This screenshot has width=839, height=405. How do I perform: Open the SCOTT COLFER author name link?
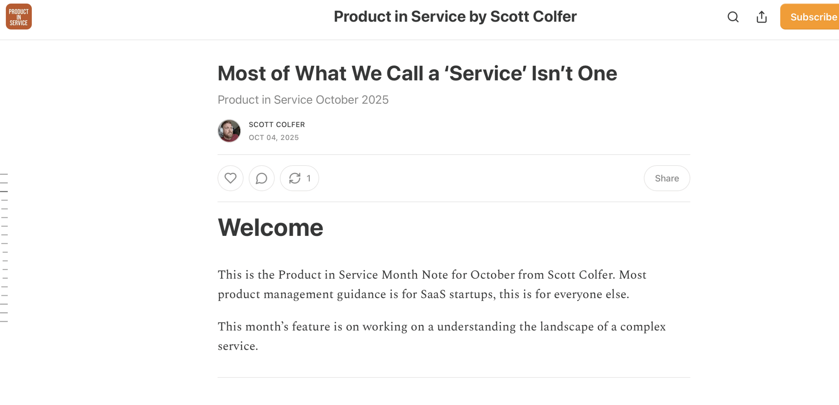pyautogui.click(x=277, y=125)
